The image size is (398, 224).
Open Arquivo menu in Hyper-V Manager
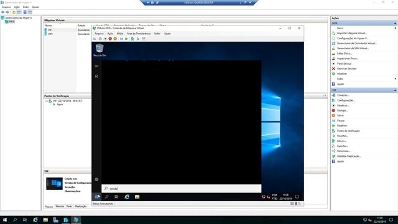pyautogui.click(x=6, y=7)
